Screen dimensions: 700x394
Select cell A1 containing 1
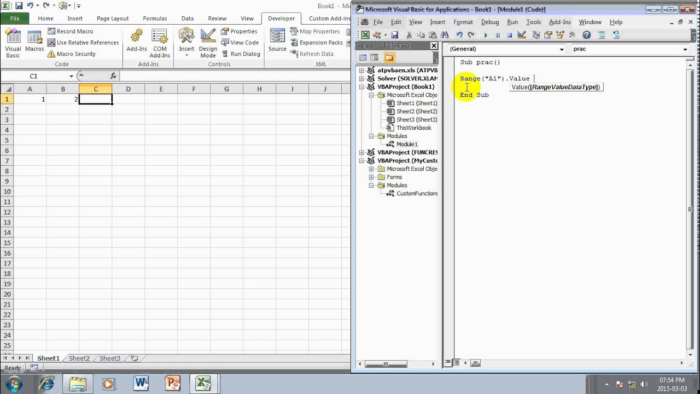pyautogui.click(x=30, y=99)
